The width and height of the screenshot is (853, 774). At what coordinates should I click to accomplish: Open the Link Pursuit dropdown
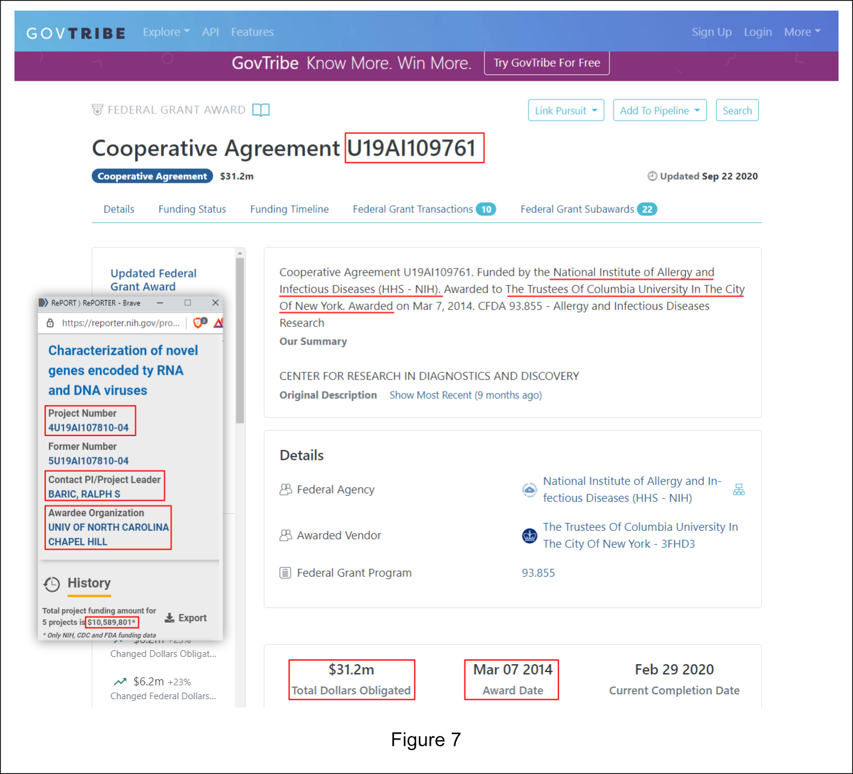[x=566, y=110]
